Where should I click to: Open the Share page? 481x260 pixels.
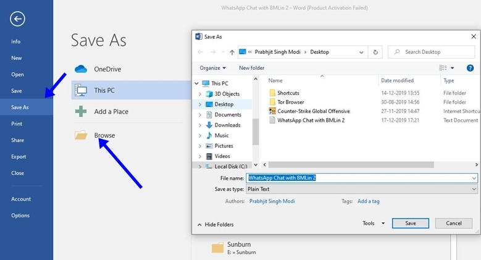[x=17, y=140]
